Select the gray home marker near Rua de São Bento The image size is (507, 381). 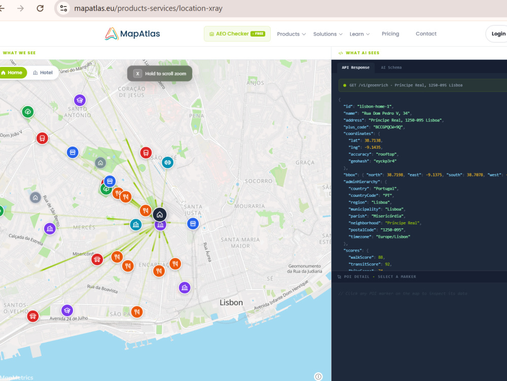(35, 197)
